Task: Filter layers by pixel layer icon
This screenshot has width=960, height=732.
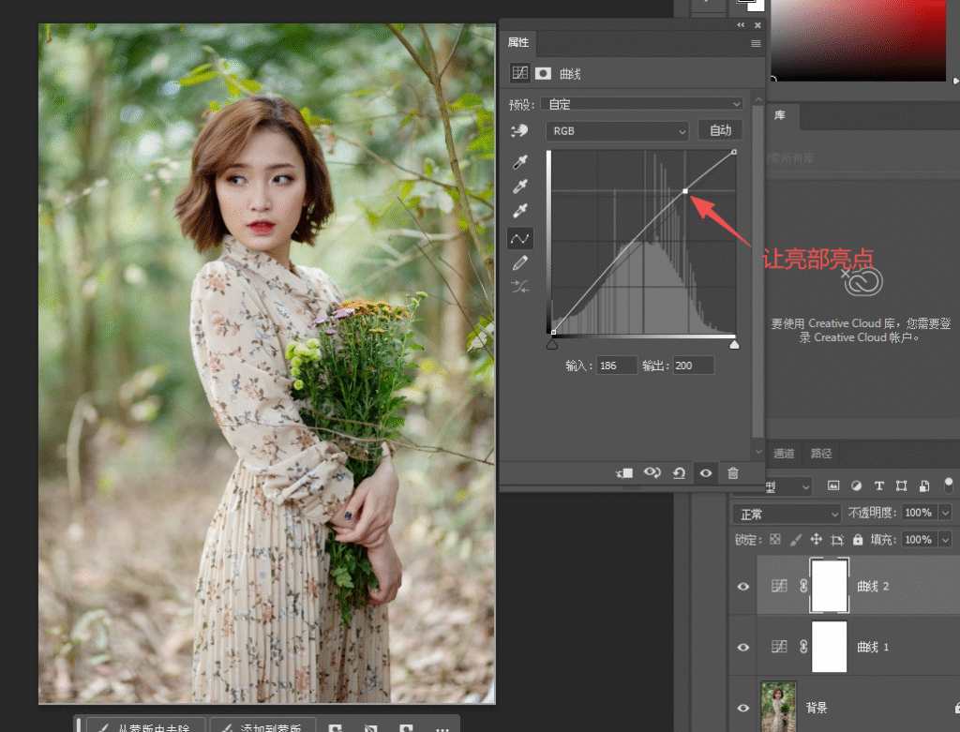Action: coord(833,486)
